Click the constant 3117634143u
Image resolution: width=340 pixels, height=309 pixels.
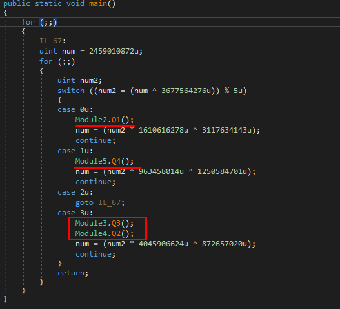click(x=227, y=130)
